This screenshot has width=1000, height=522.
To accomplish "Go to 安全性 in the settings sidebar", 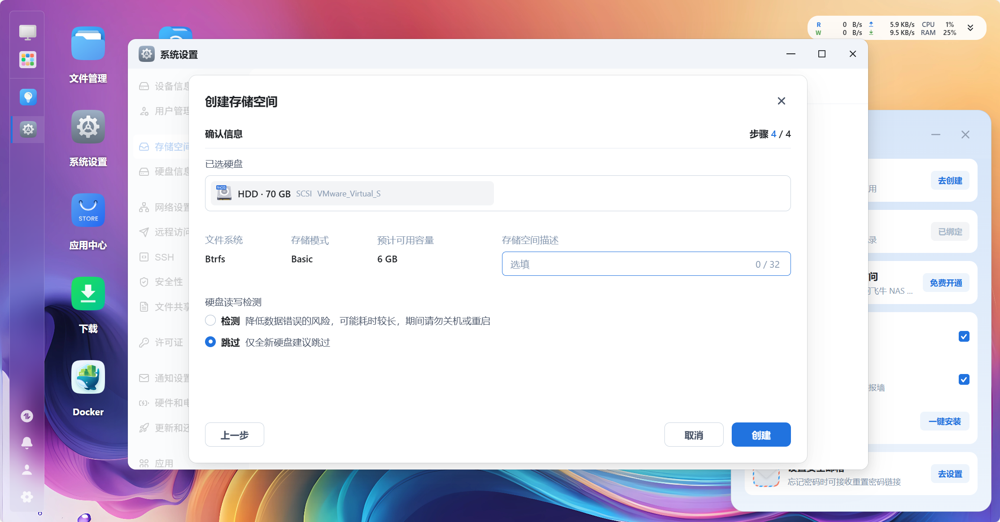I will pos(168,282).
